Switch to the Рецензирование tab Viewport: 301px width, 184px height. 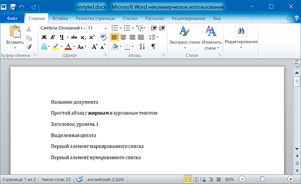tap(189, 19)
